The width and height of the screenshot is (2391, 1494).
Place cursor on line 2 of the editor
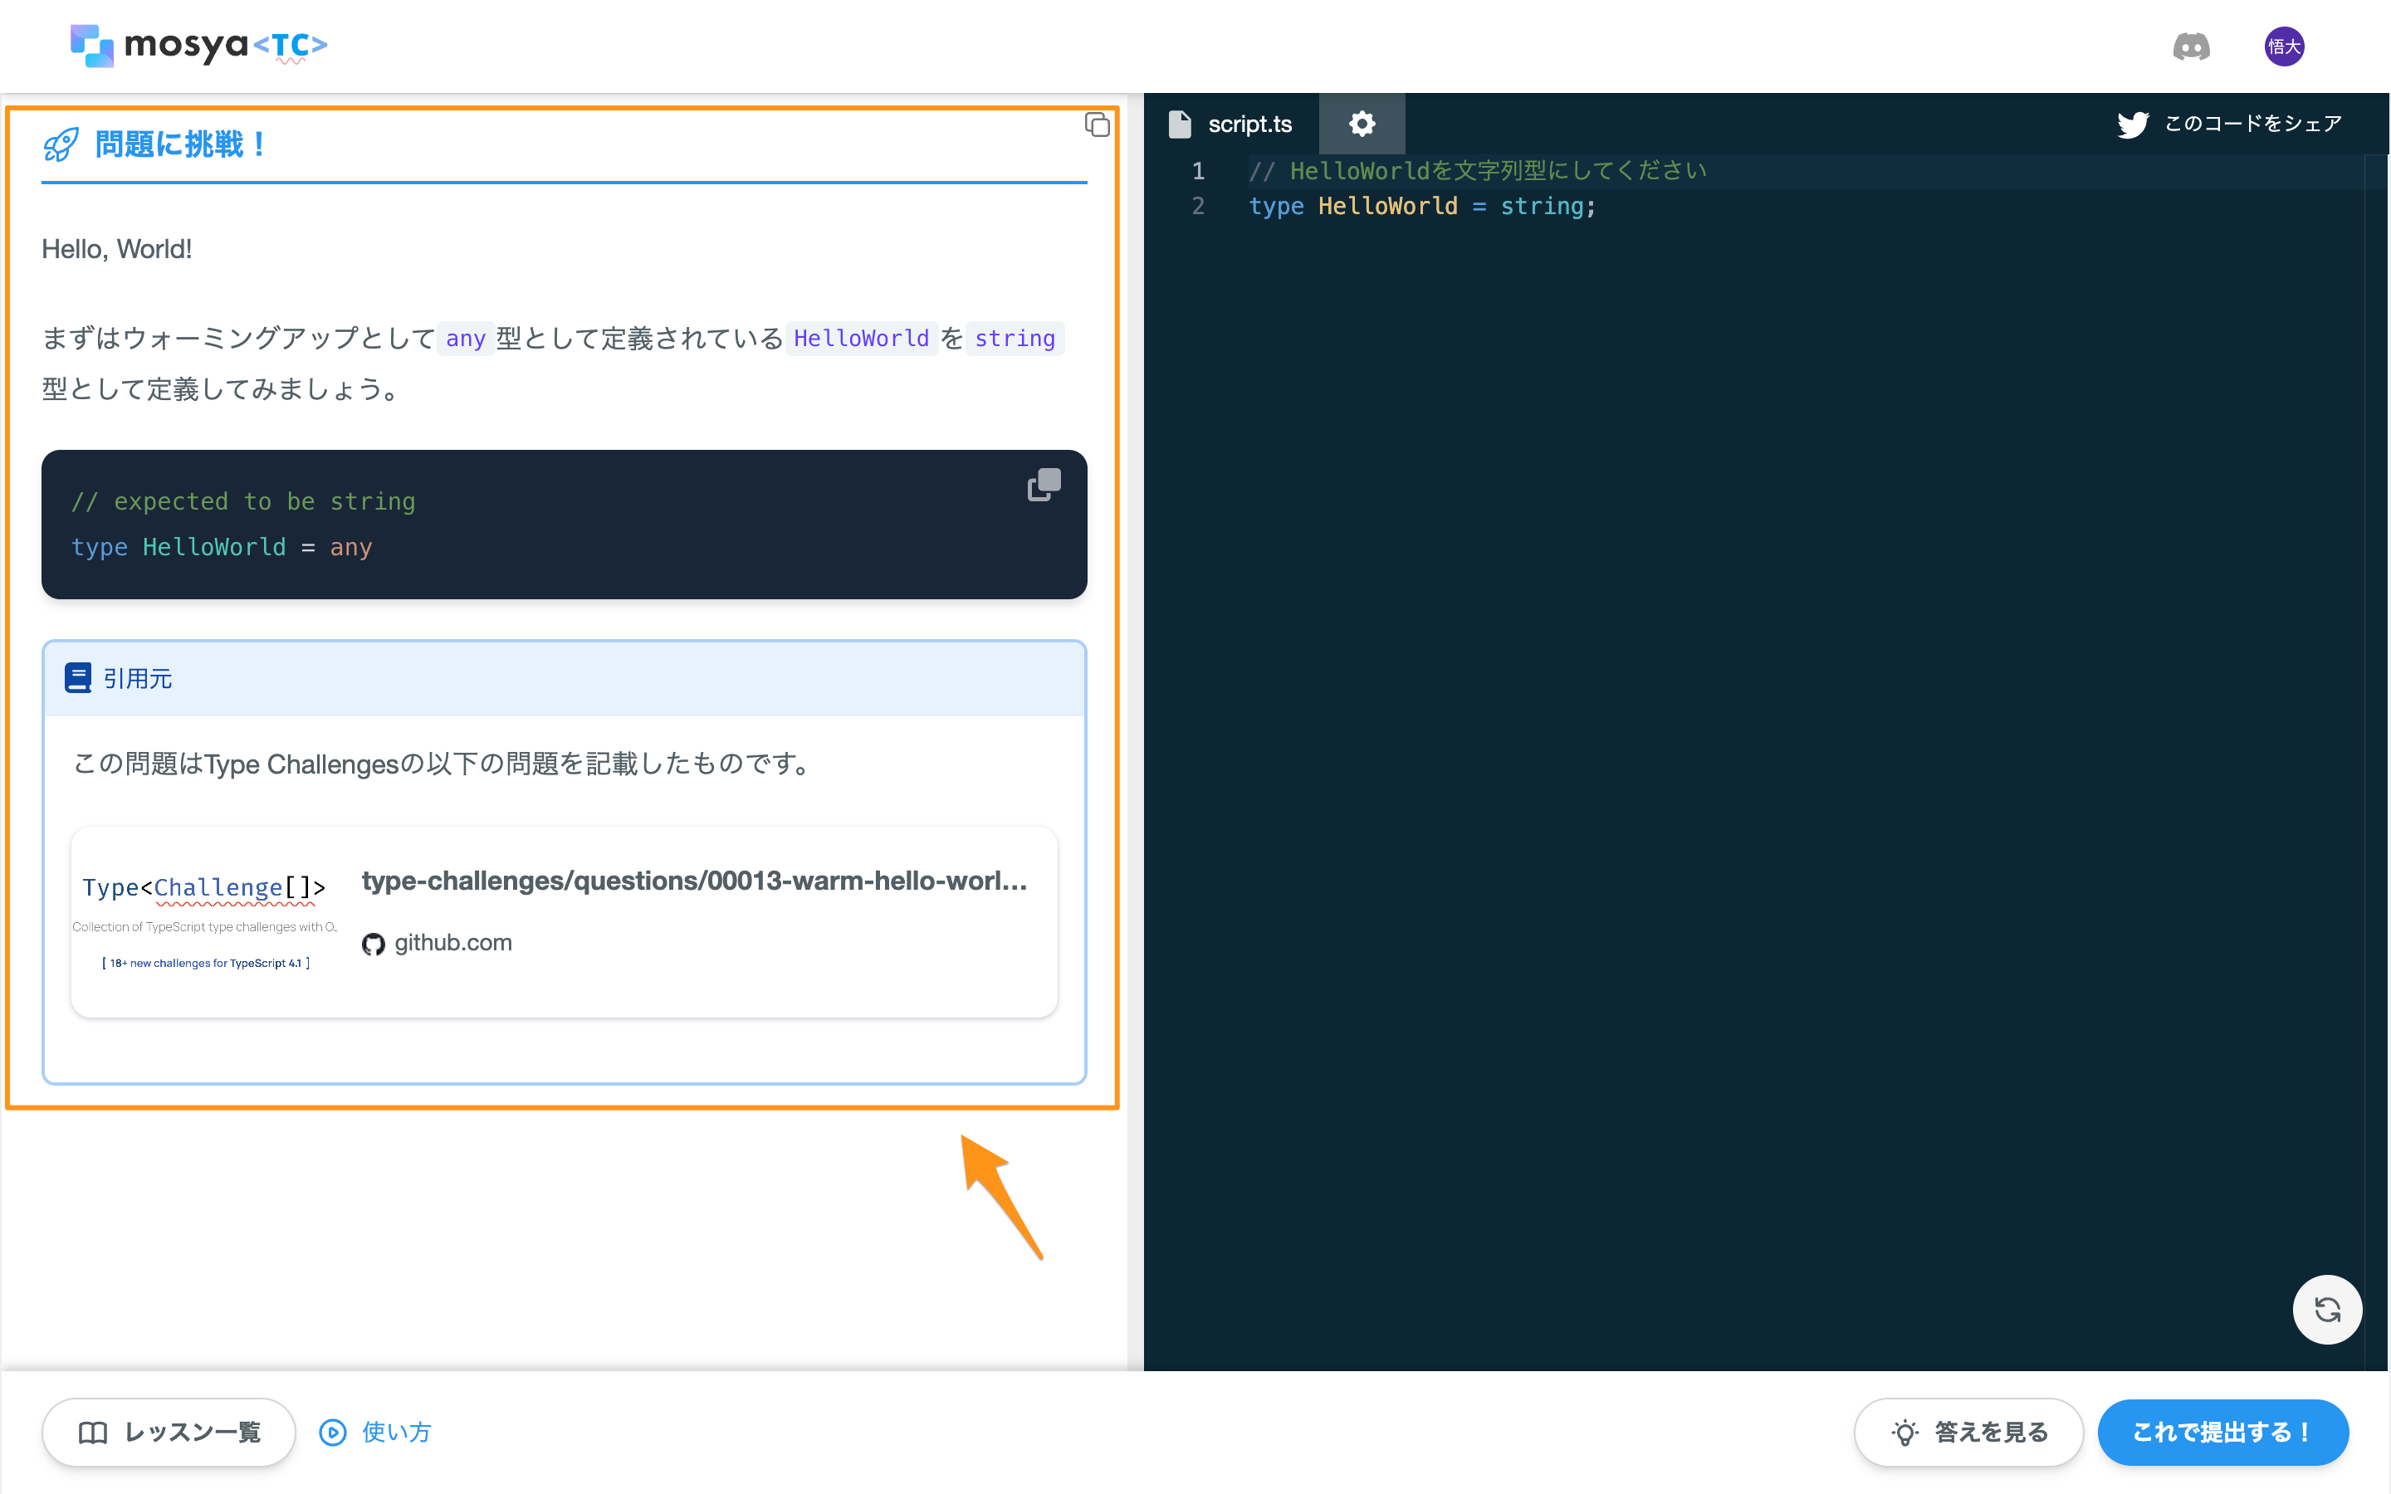point(1423,206)
